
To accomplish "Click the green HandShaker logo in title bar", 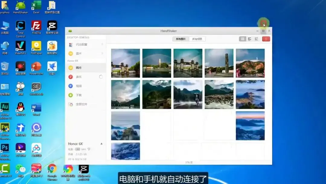I will pos(70,31).
